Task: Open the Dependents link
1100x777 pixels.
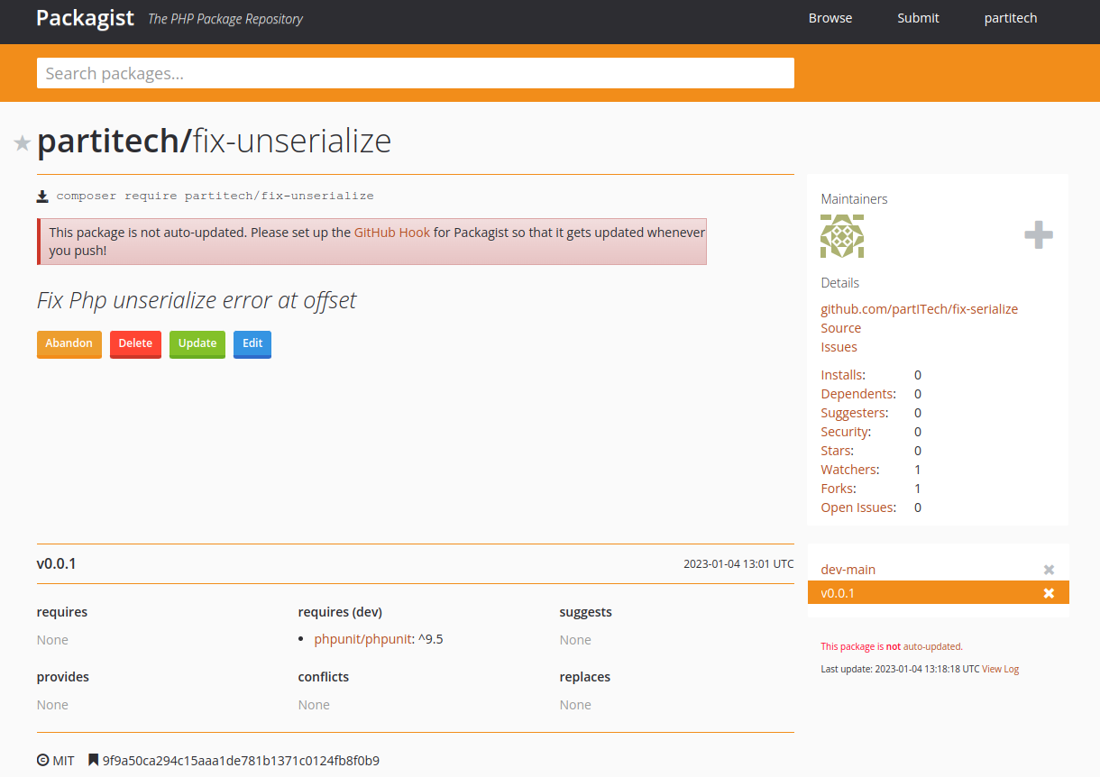Action: [857, 394]
